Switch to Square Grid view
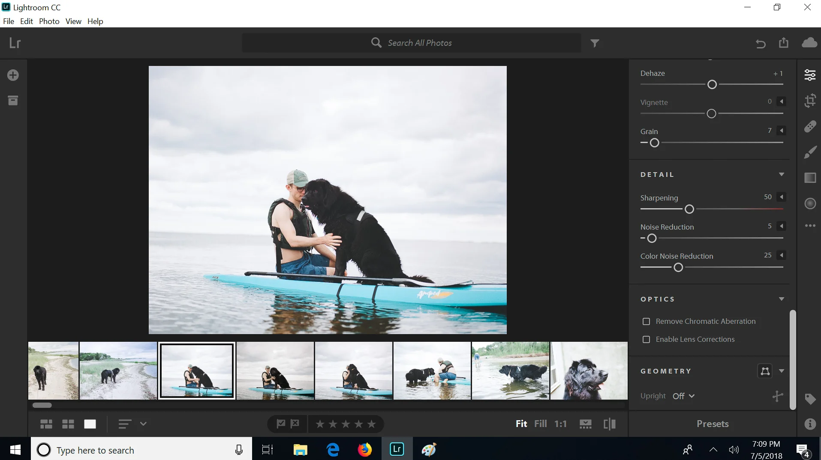The height and width of the screenshot is (460, 821). point(68,424)
